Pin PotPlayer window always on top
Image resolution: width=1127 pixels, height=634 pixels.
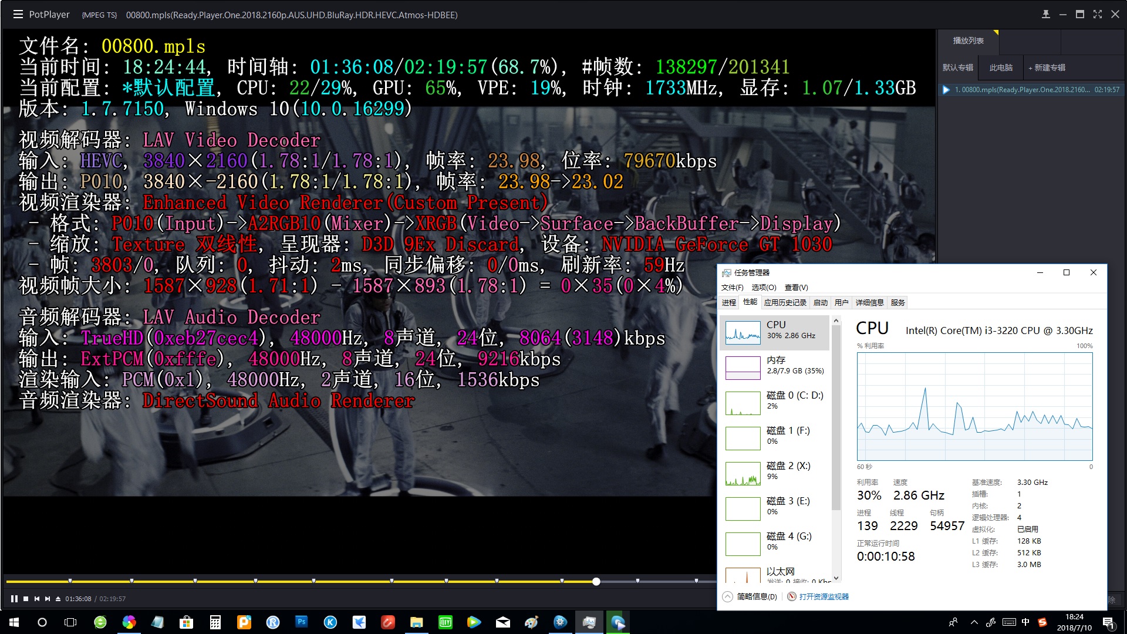click(x=1046, y=15)
